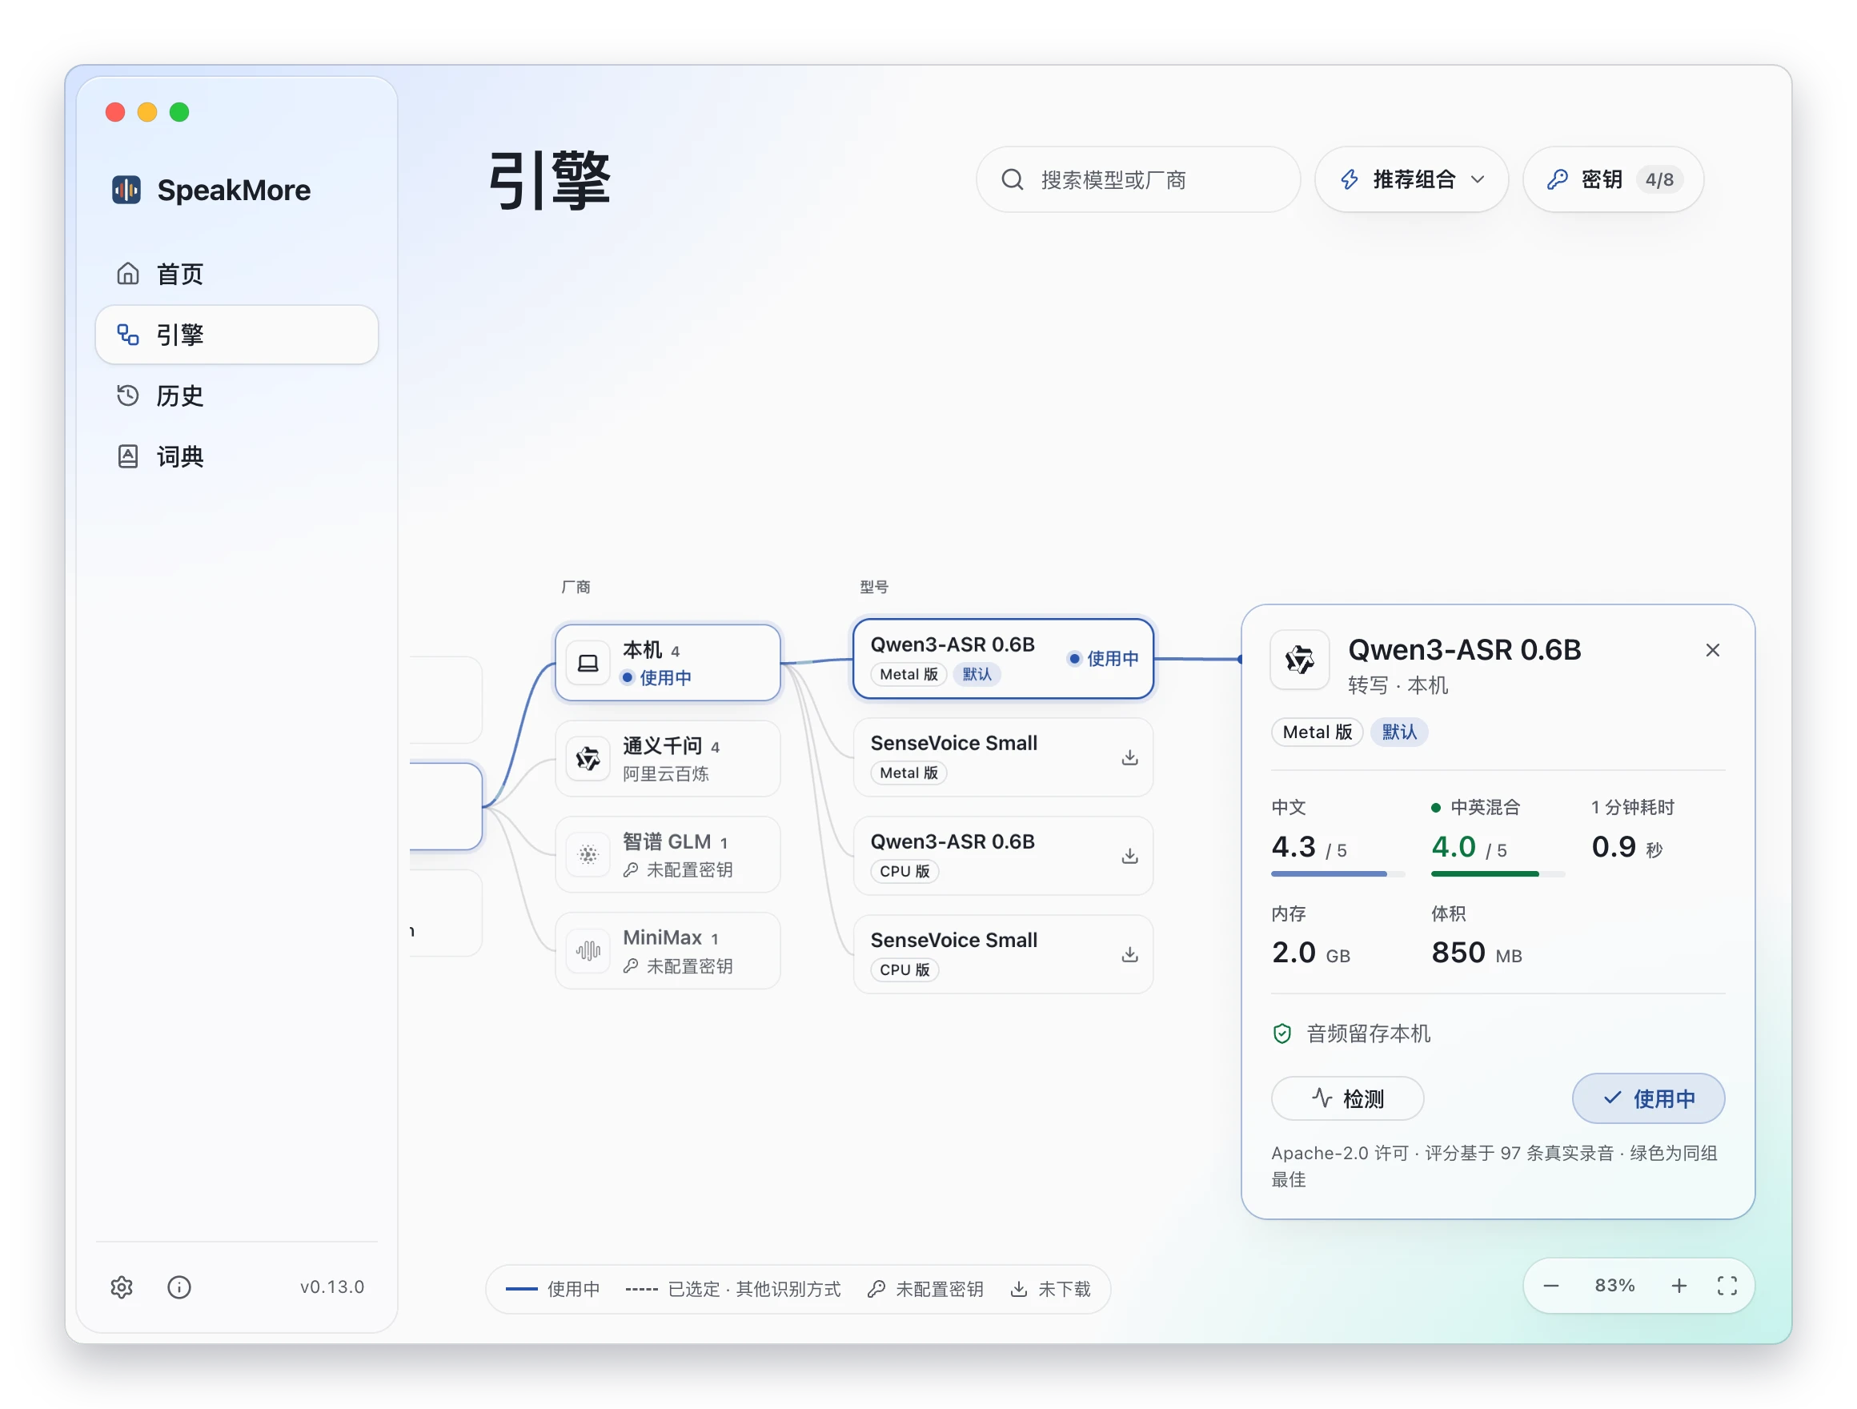Screen dimensions: 1857x1409
Task: Click the MiniMax waveform icon
Action: [x=588, y=950]
